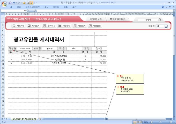The width and height of the screenshot is (176, 124).
Task: Select the date cell 2013-06-08
Action: (x=25, y=48)
